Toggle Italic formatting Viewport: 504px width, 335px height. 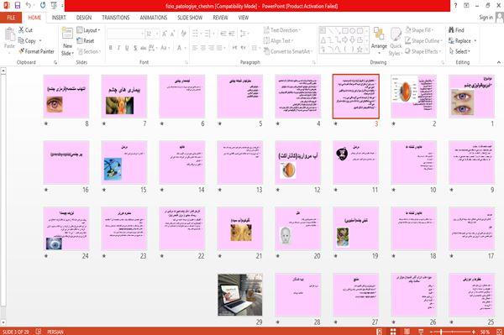coord(118,48)
